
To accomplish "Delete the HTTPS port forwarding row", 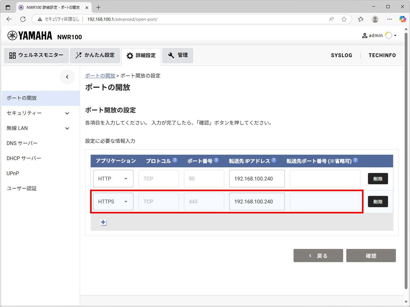I will pyautogui.click(x=378, y=202).
